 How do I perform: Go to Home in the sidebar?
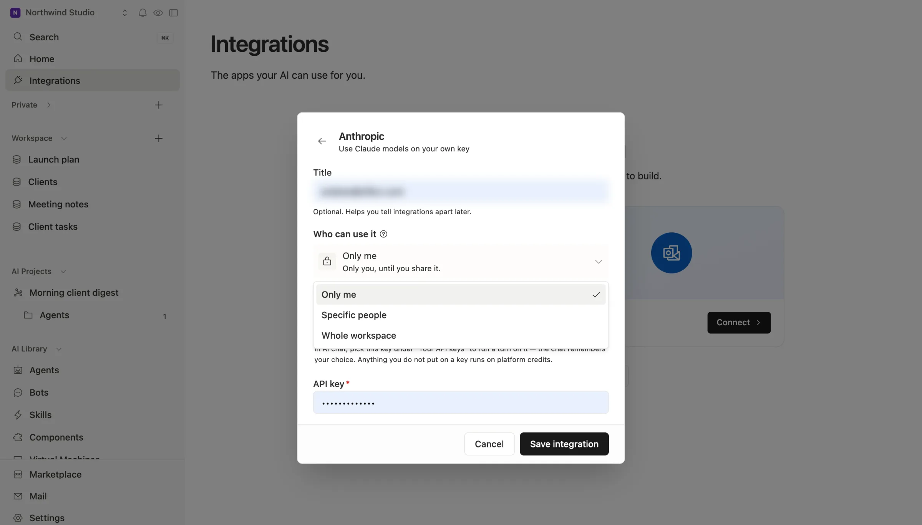point(92,59)
